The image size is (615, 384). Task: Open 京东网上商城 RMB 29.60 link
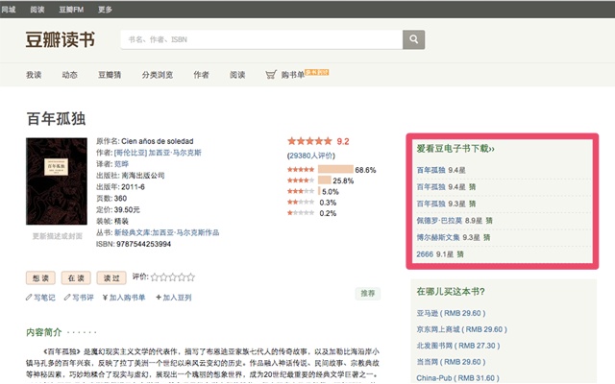[x=461, y=329]
